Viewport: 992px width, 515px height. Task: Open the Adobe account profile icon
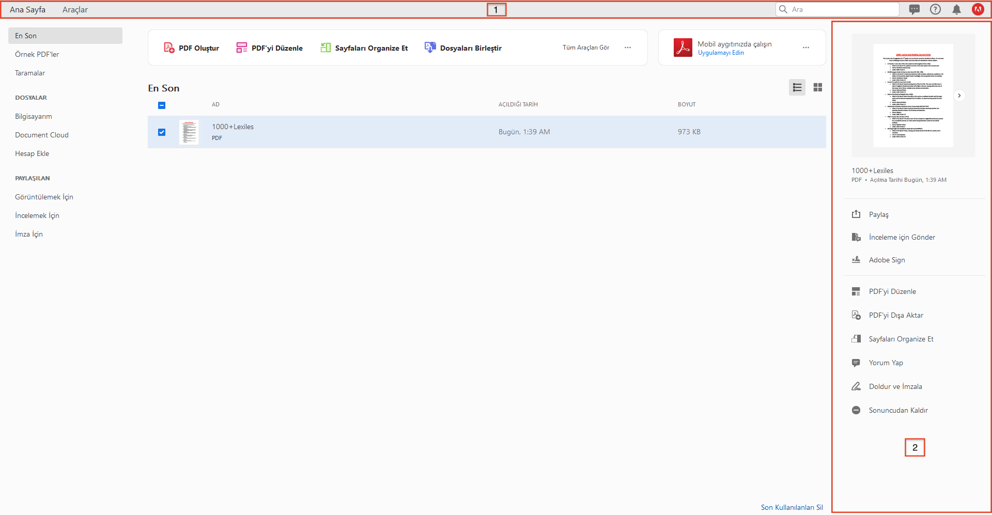point(978,9)
